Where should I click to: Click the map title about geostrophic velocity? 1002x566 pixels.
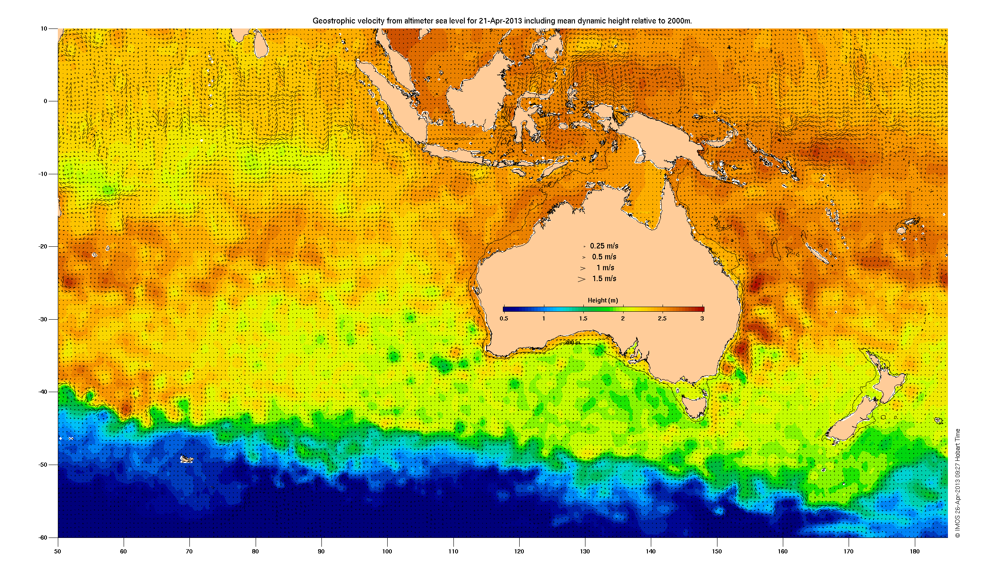[502, 21]
